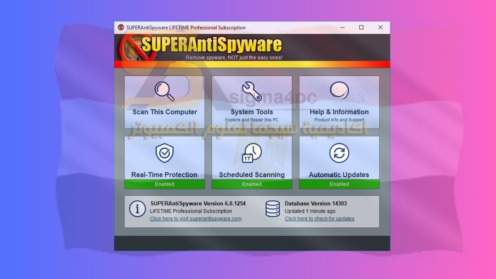The height and width of the screenshot is (279, 496).
Task: Maximize the SUPERAntiSpyware window
Action: [x=362, y=28]
